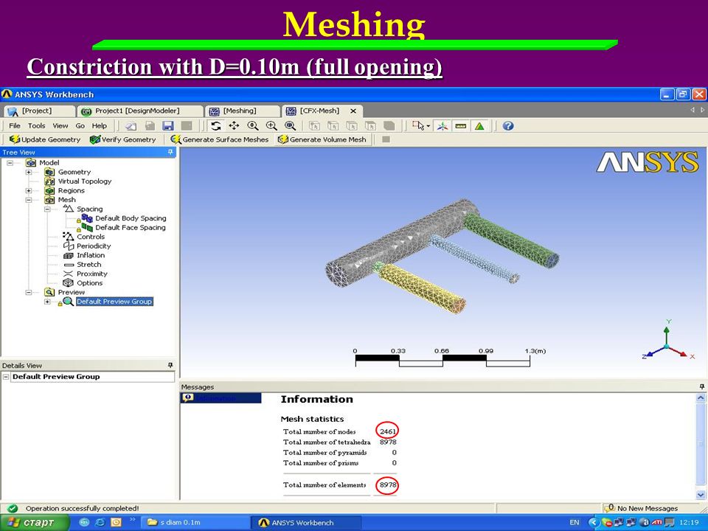The image size is (708, 531).
Task: Click the Virtual Topology tree icon
Action: pos(49,181)
